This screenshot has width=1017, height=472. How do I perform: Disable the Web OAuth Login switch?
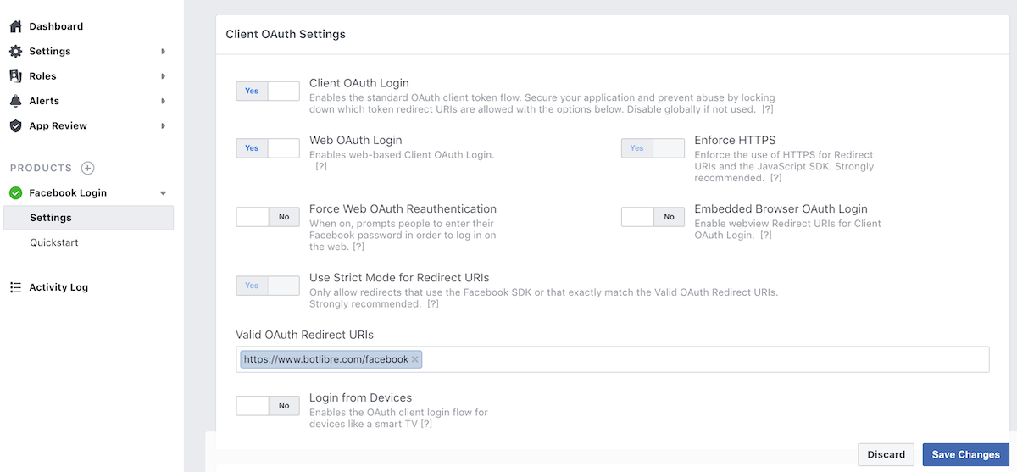268,148
